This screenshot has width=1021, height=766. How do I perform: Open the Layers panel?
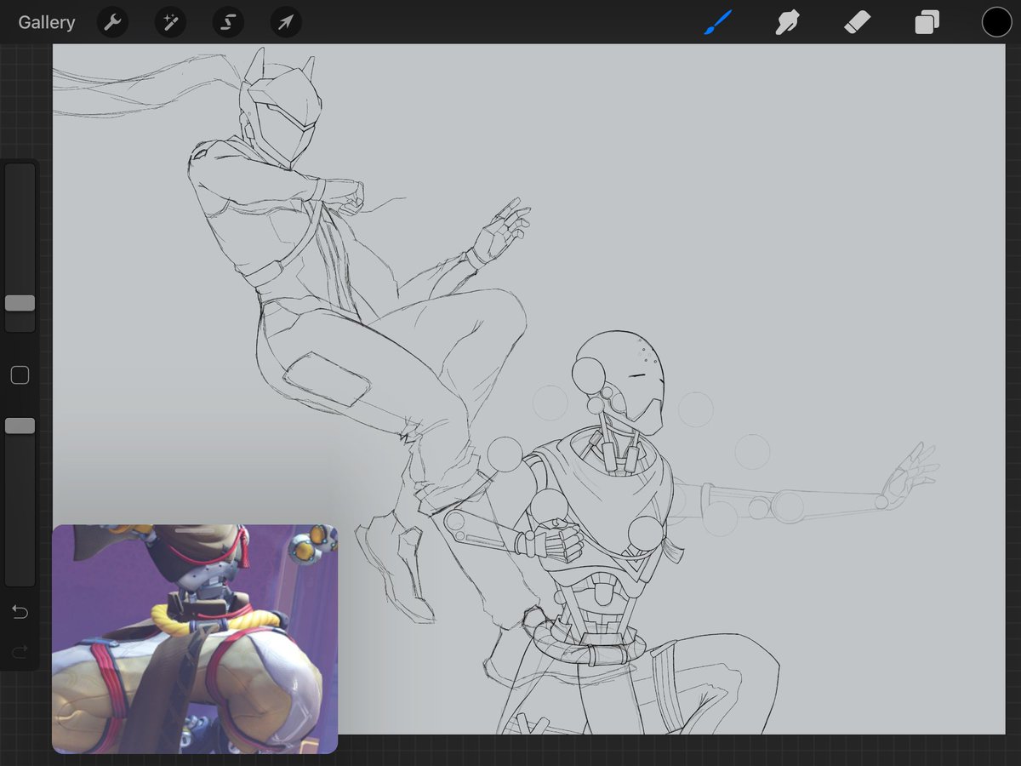[927, 22]
